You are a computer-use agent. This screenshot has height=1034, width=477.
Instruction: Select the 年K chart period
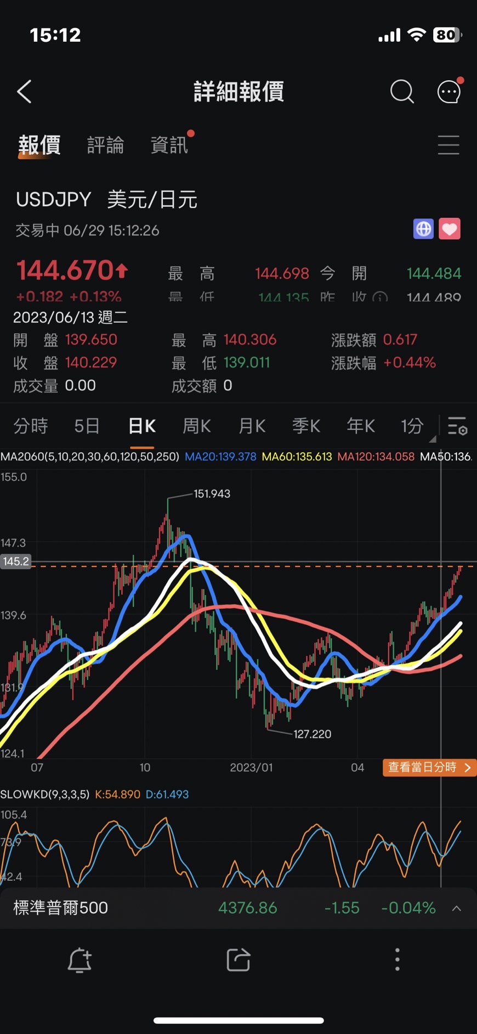pos(361,426)
